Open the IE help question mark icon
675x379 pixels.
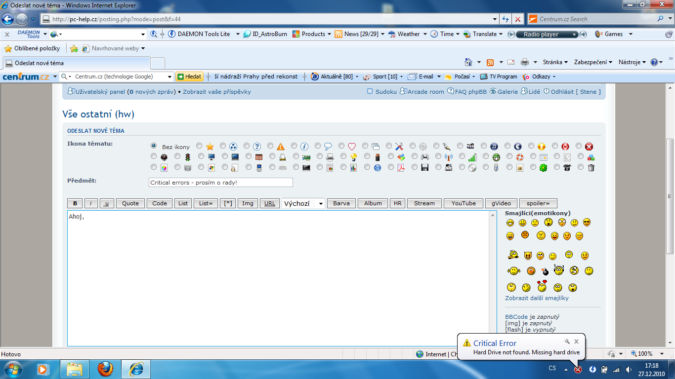pyautogui.click(x=654, y=62)
